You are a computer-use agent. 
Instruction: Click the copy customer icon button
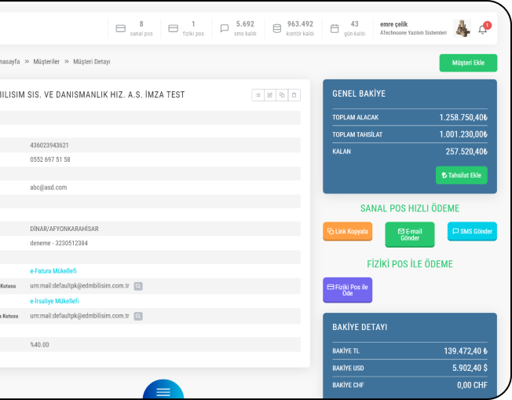(282, 95)
